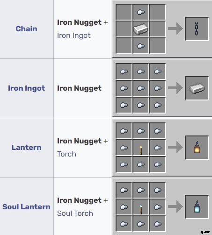Click the crafting arrow in the Lantern recipe

tap(175, 147)
